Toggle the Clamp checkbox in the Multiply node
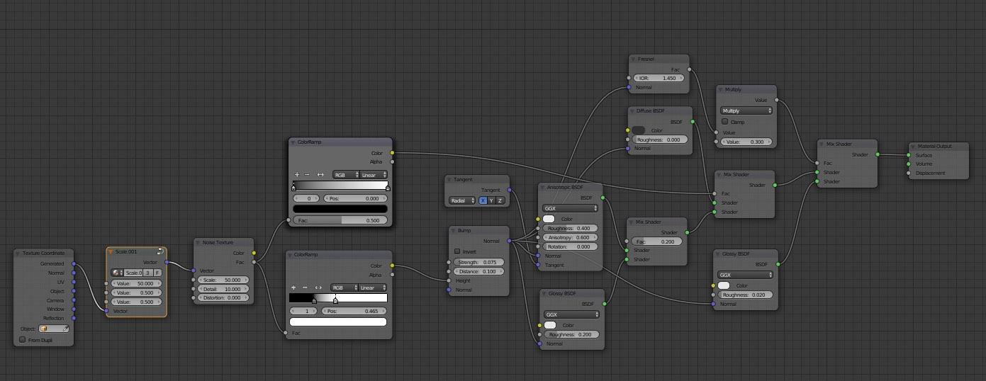 click(x=724, y=122)
